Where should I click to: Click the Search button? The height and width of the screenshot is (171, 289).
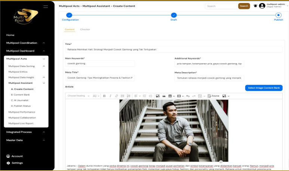(x=244, y=6)
